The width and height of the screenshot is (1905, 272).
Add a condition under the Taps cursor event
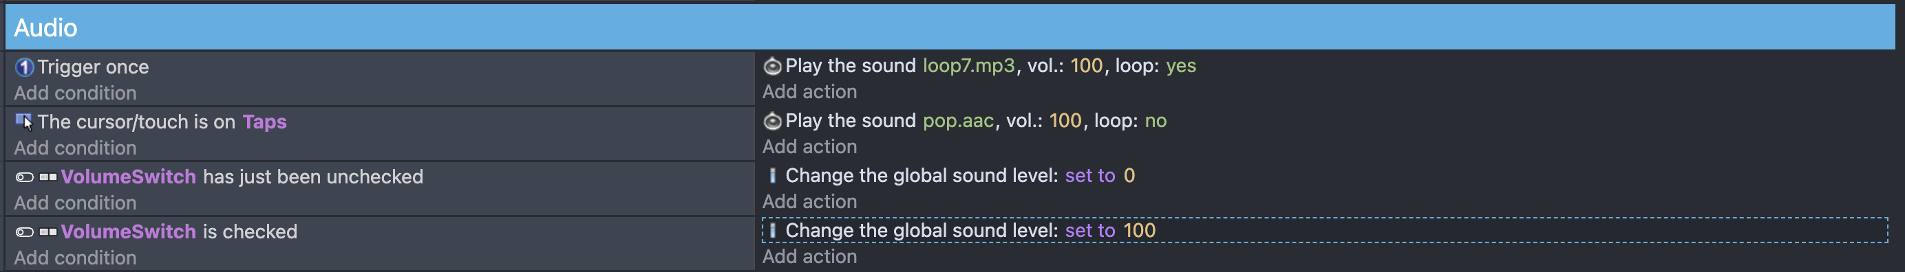(x=76, y=148)
